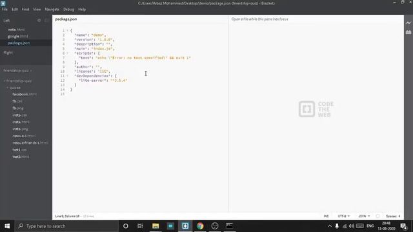413x232 pixels.
Task: Open the Extension Manager brick icon
Action: (x=408, y=32)
